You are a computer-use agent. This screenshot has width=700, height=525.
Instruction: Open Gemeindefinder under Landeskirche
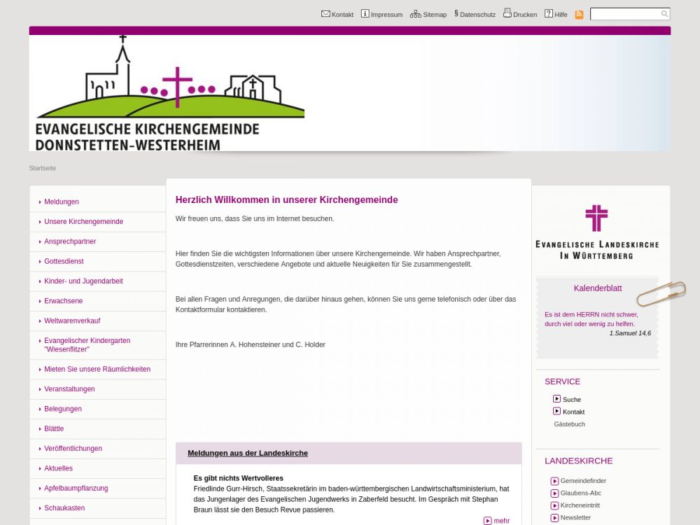[583, 481]
